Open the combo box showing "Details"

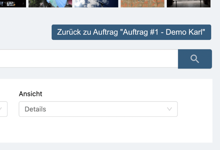coord(98,109)
